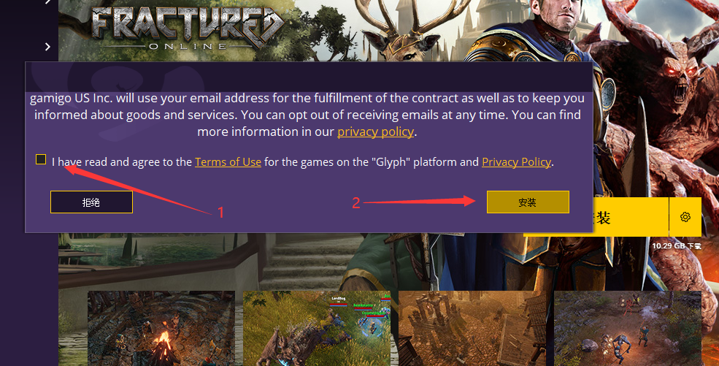Open the campfire scene screenshot thumbnail
This screenshot has width=719, height=366.
tap(161, 329)
